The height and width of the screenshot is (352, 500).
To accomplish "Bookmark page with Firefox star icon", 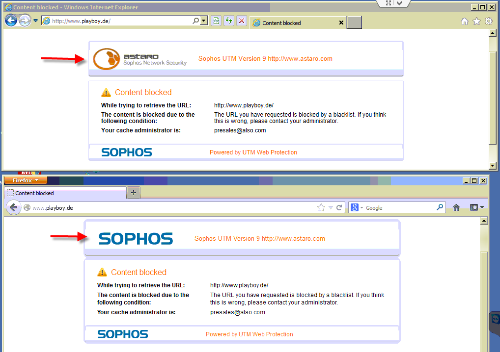I will click(x=321, y=207).
